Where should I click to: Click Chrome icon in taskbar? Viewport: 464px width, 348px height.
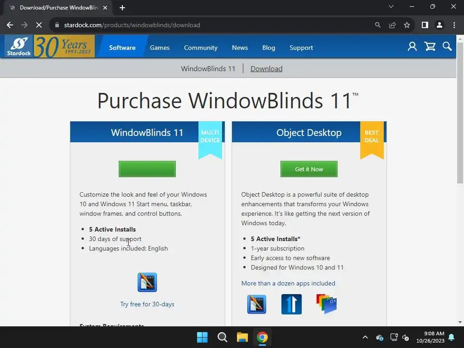262,337
